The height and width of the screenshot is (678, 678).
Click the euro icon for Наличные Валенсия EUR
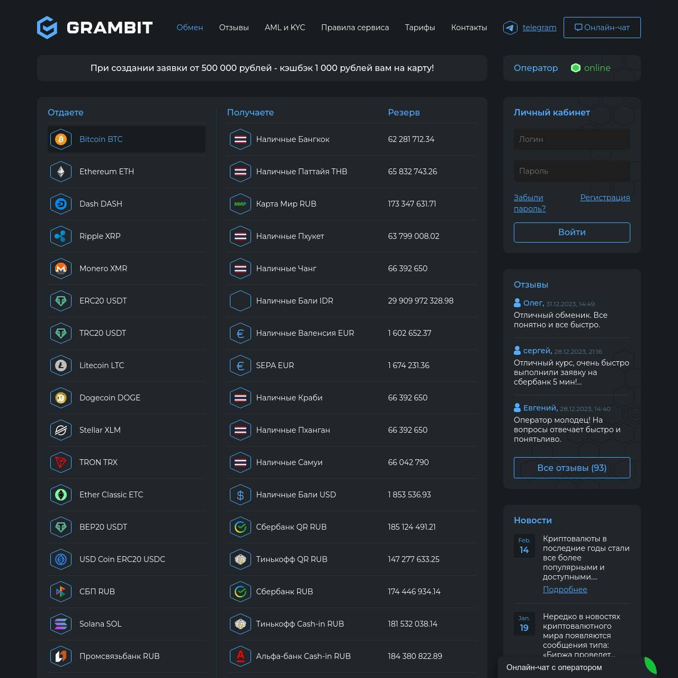(x=240, y=333)
